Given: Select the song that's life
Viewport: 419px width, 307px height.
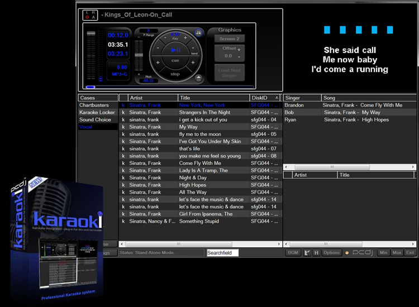Looking at the screenshot, I should (201, 148).
